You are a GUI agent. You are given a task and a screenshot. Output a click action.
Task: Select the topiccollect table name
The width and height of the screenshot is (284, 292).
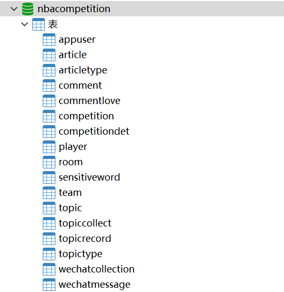[x=85, y=223]
